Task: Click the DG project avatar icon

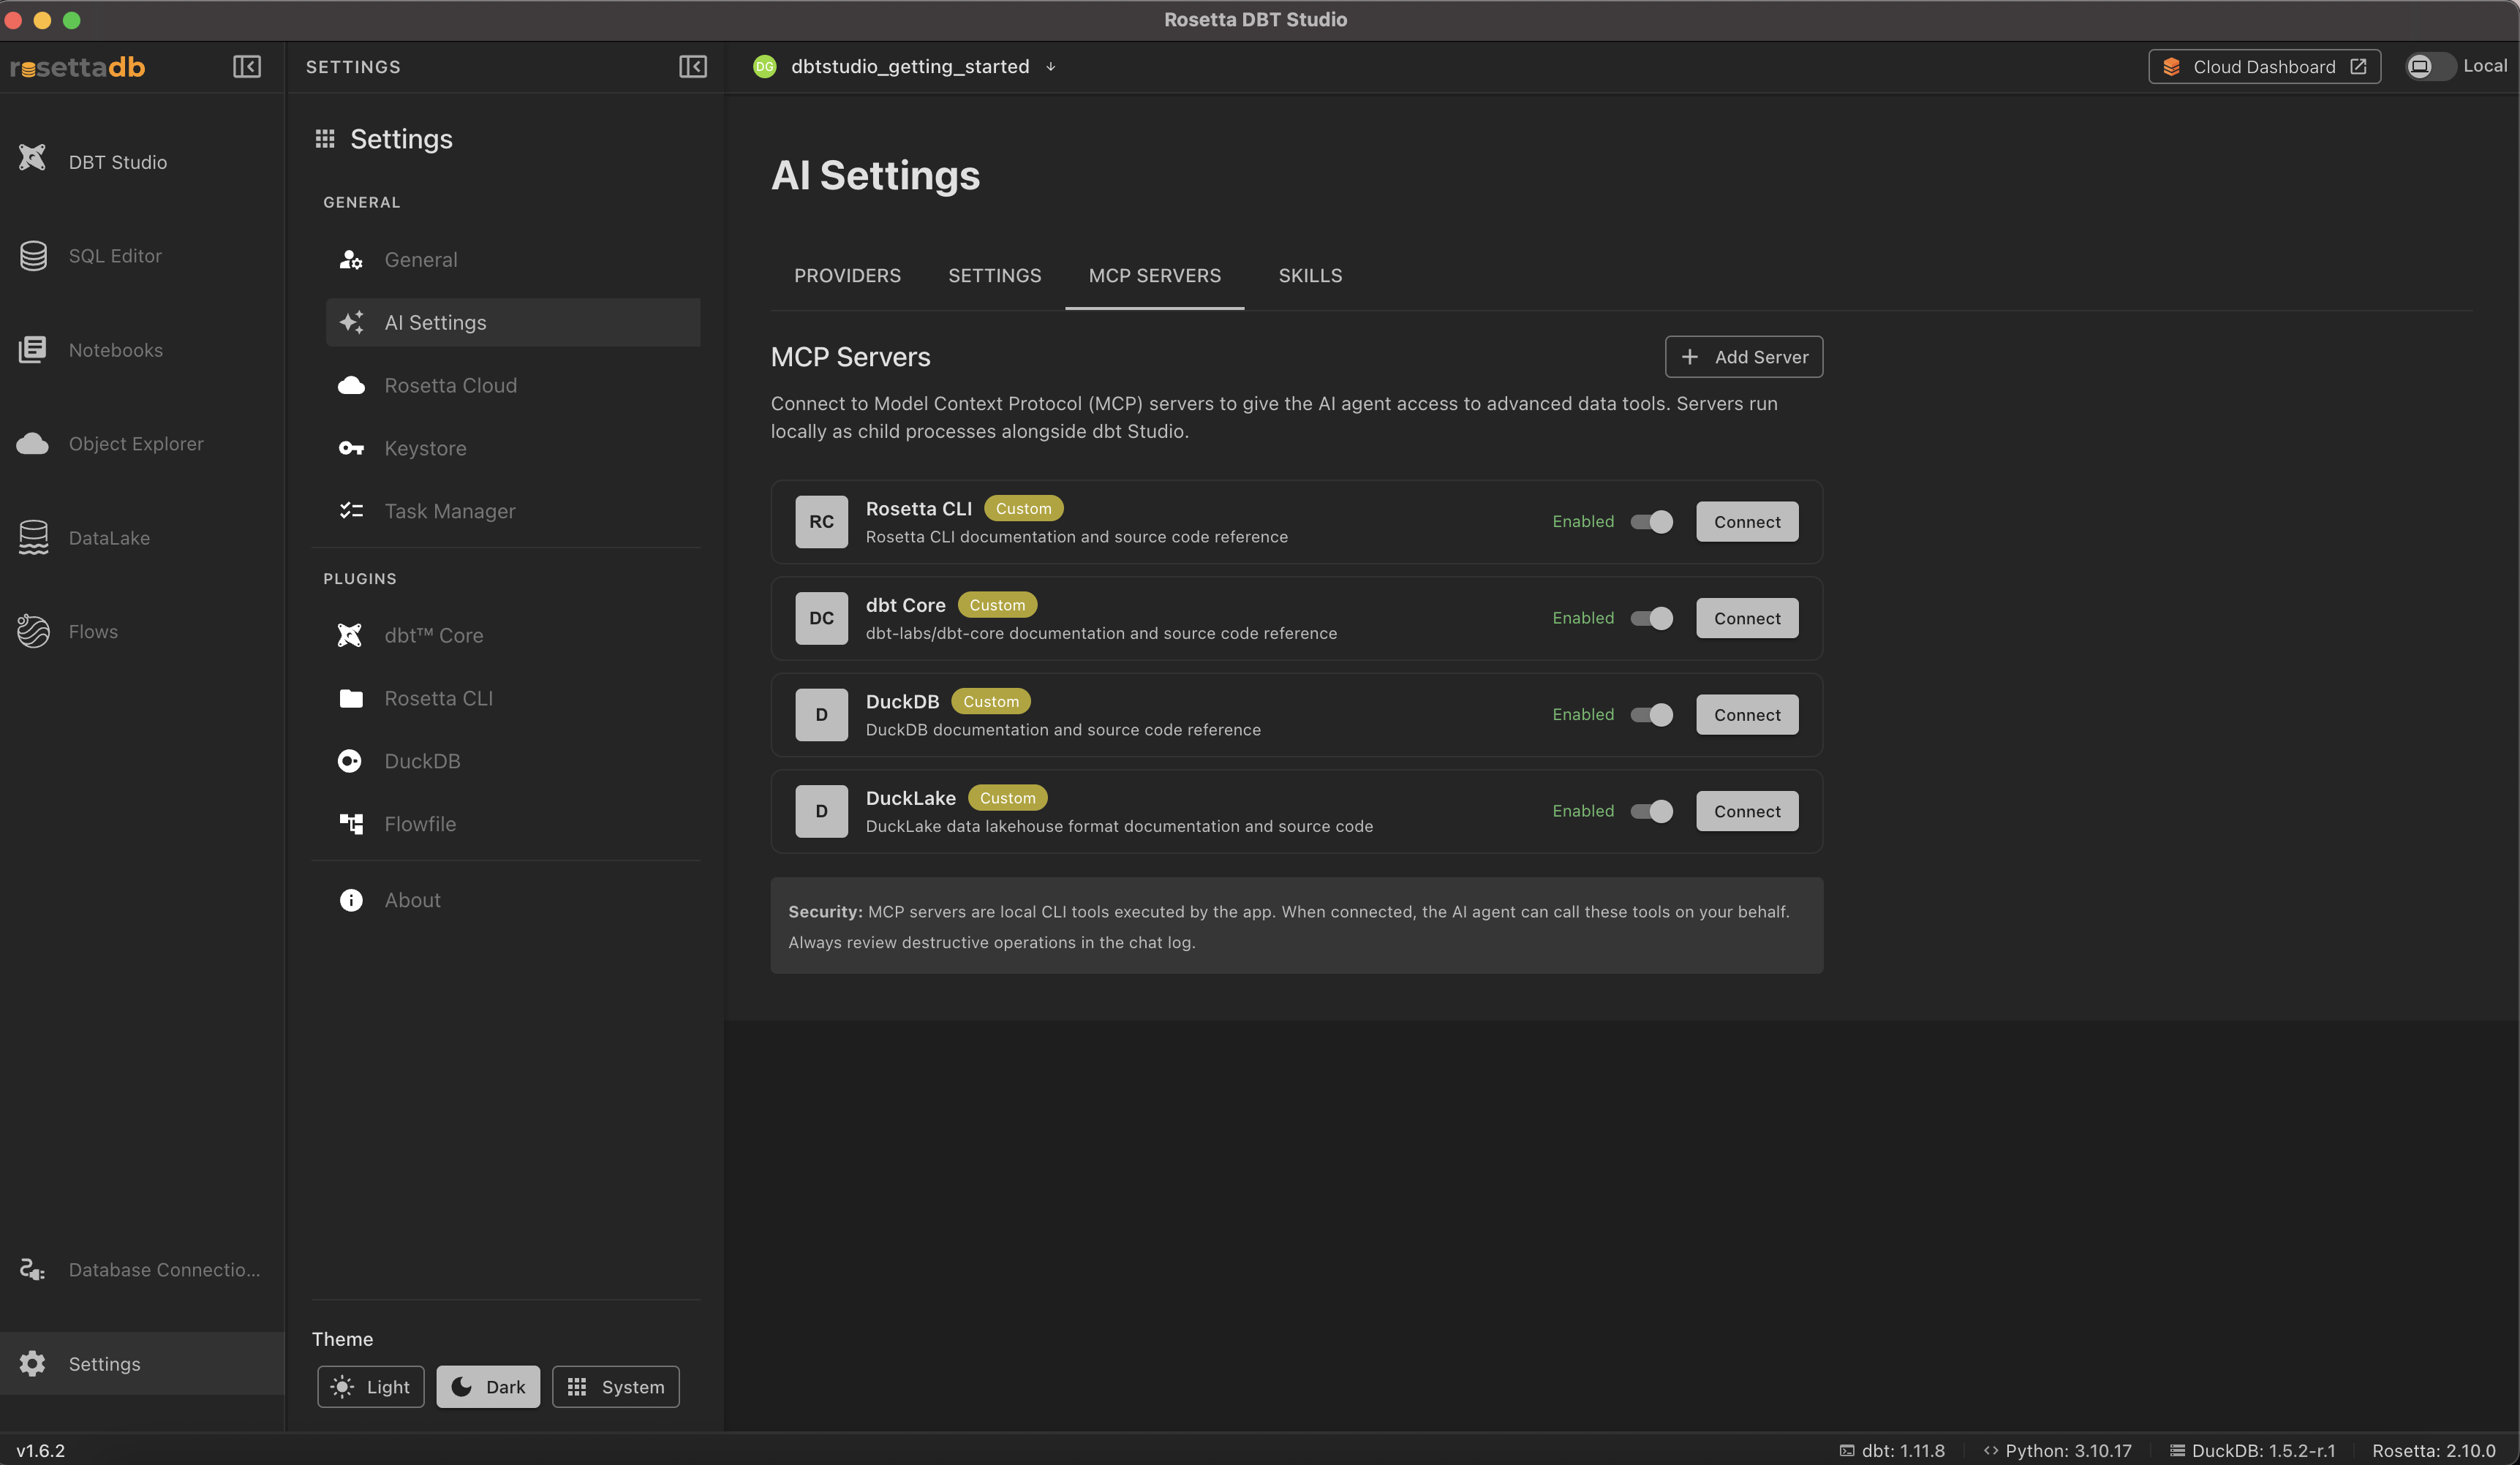Action: [765, 67]
